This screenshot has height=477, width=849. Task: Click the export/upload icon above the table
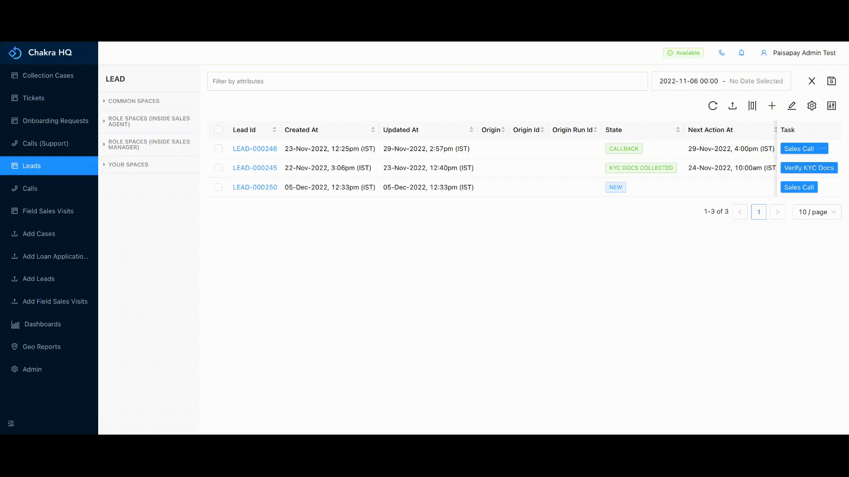point(733,106)
